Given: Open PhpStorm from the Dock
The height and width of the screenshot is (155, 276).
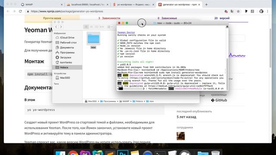Looking at the screenshot, I should tap(85, 152).
